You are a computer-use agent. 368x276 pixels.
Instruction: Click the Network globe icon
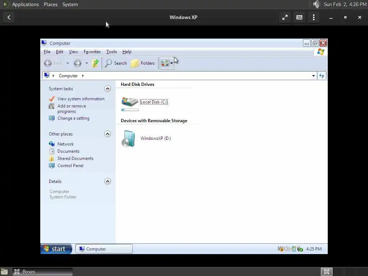(x=52, y=144)
